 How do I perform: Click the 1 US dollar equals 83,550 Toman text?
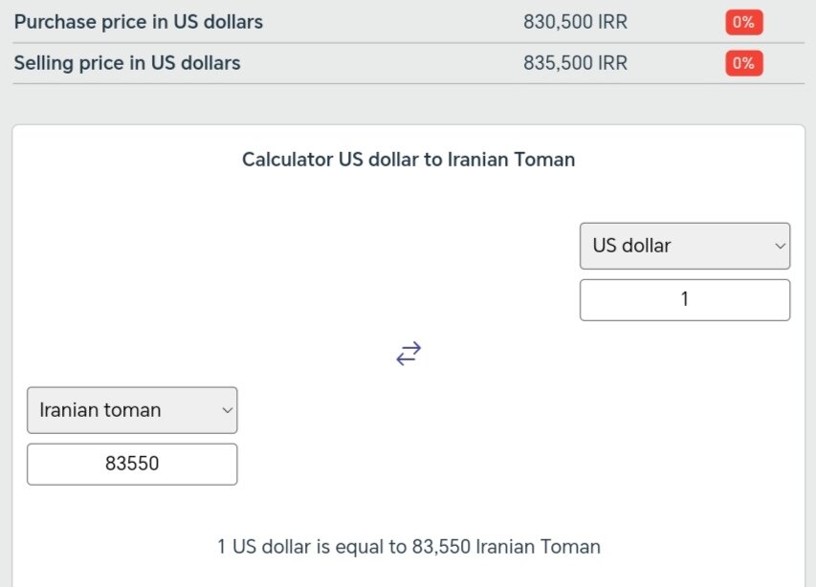point(408,547)
